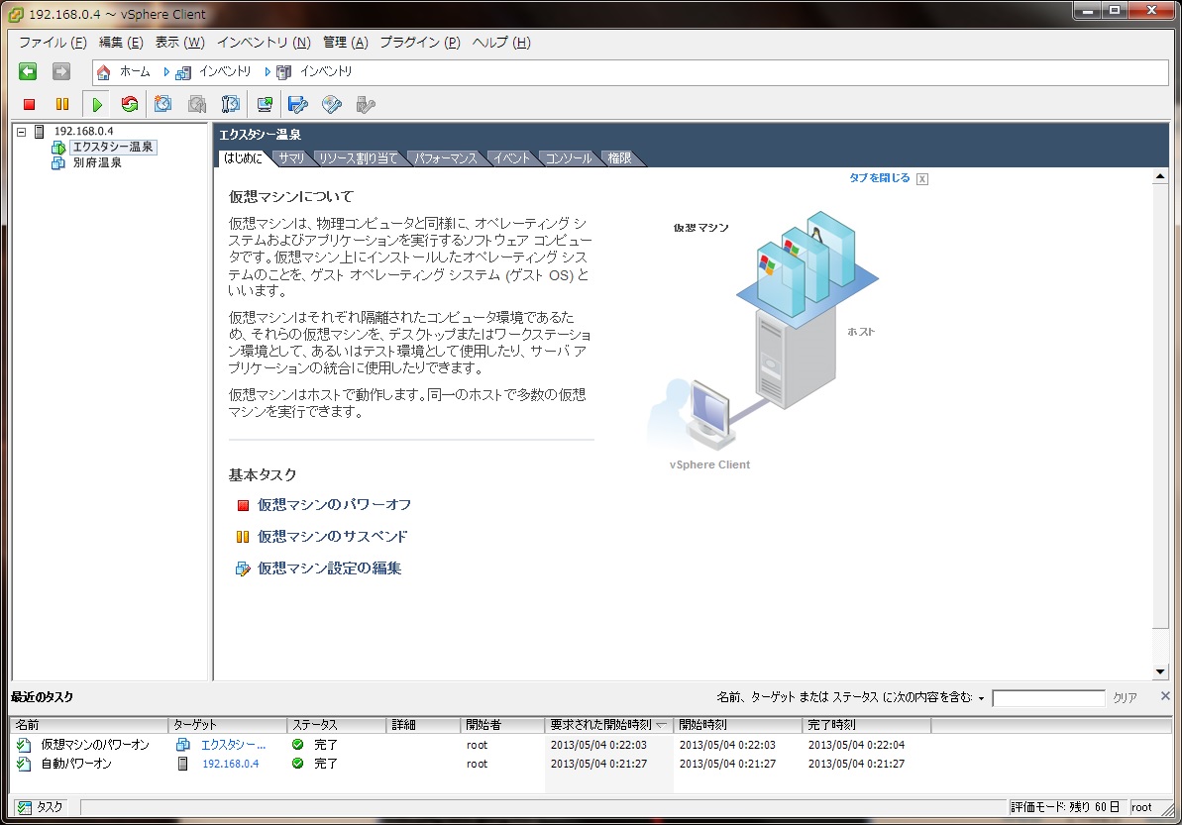Click the クリア button beside filter box
The image size is (1182, 825).
click(x=1125, y=698)
